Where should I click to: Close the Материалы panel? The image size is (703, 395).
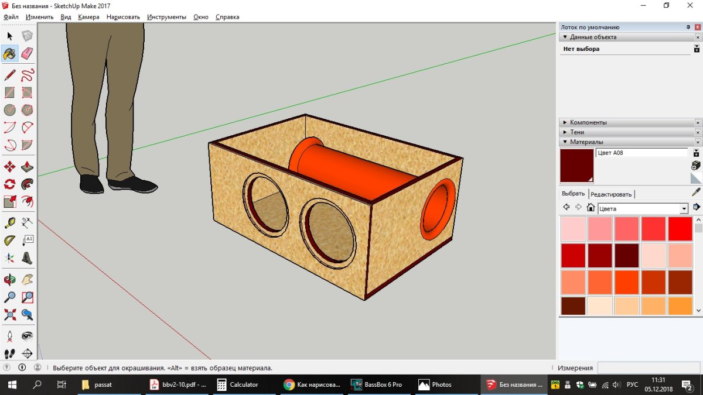(698, 142)
